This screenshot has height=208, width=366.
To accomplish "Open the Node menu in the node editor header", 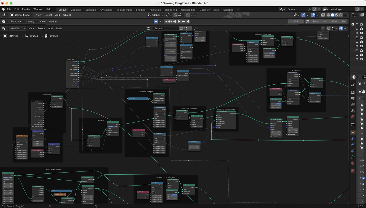I will pyautogui.click(x=59, y=28).
